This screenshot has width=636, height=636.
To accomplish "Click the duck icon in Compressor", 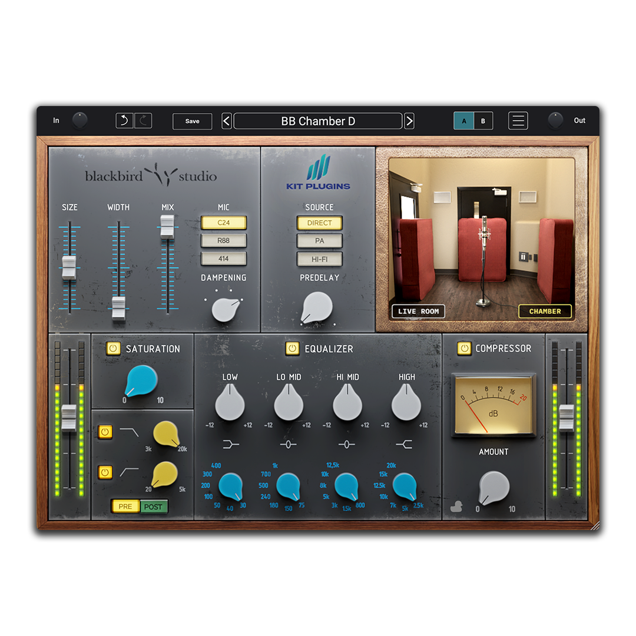I will [x=456, y=506].
